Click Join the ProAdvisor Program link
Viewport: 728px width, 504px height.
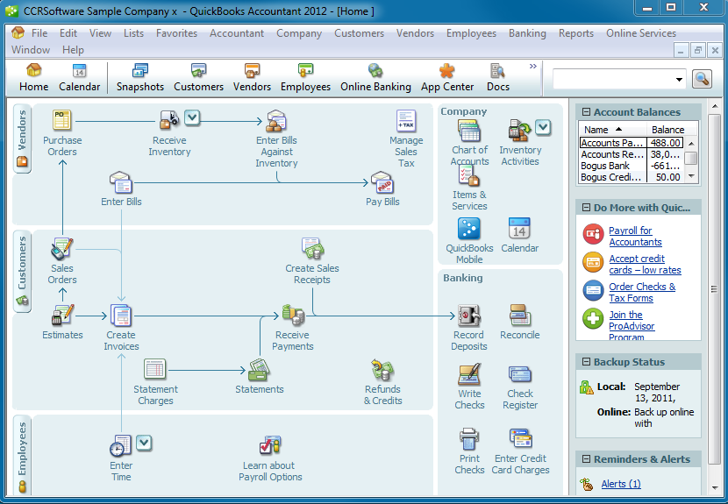click(632, 326)
